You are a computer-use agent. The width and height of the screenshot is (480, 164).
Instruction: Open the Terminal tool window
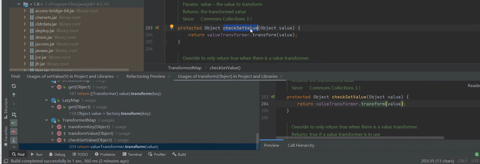pyautogui.click(x=132, y=154)
